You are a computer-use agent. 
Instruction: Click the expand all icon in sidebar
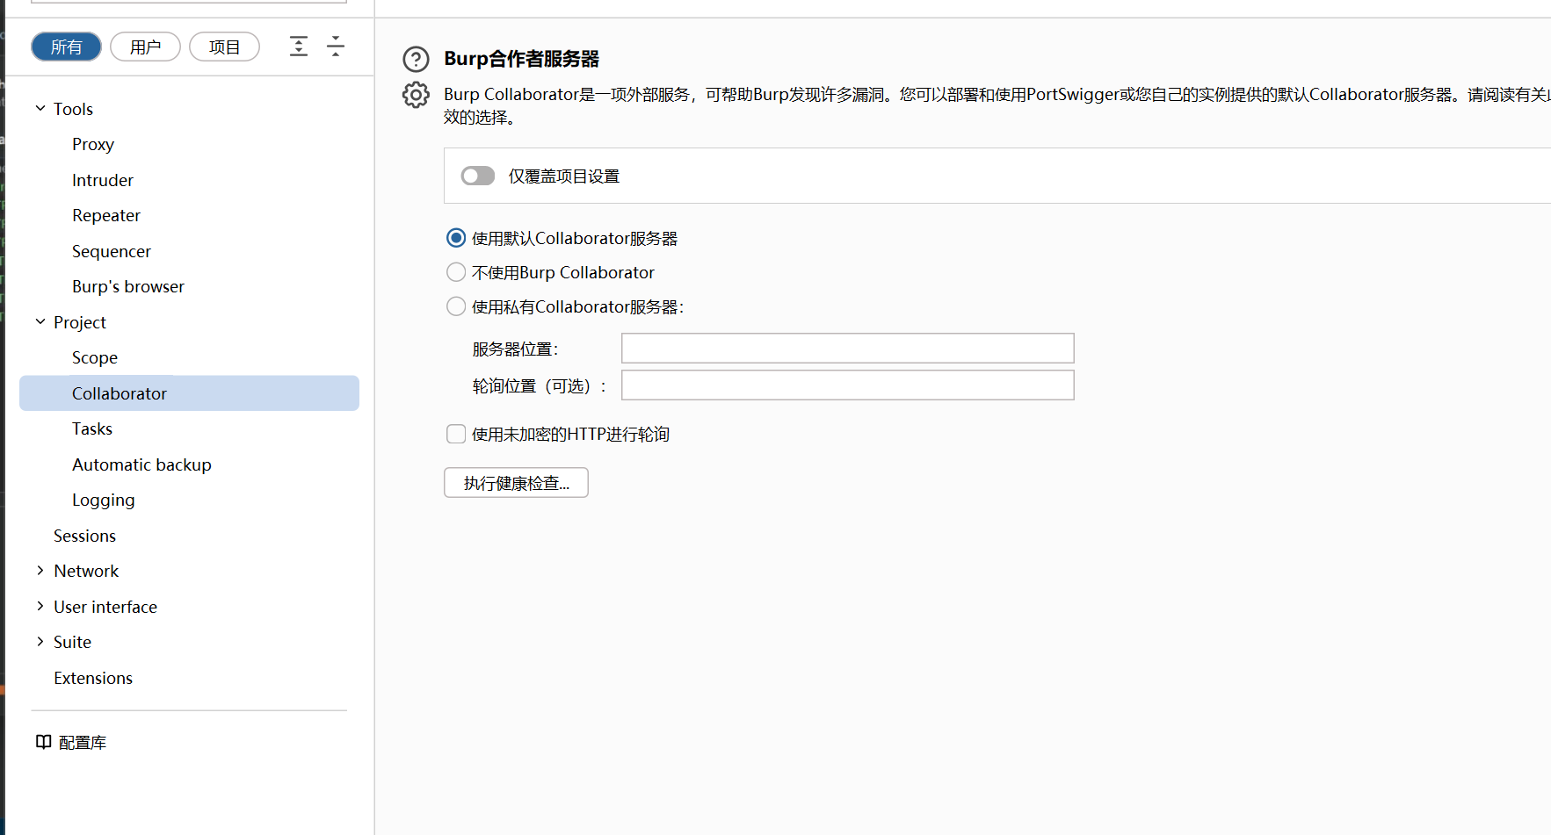point(299,47)
